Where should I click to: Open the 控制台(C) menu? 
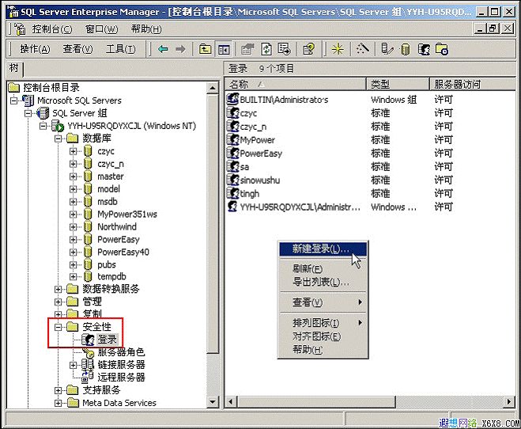tap(52, 29)
